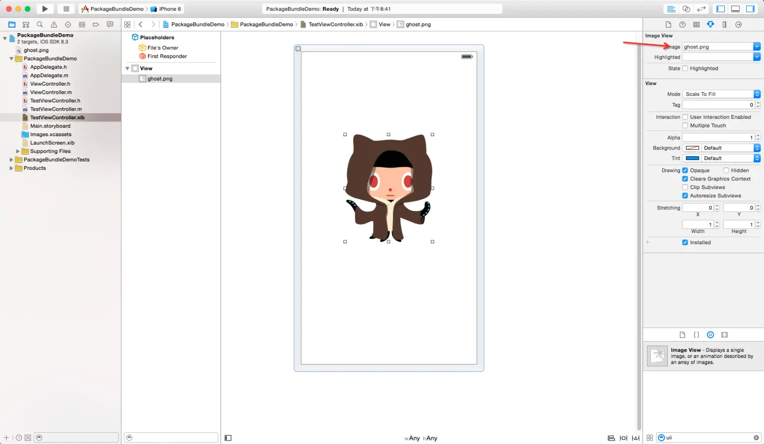Image resolution: width=764 pixels, height=444 pixels.
Task: Open the Report navigator
Action: pyautogui.click(x=110, y=24)
